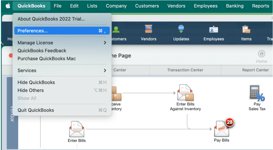Open the Apple menu
This screenshot has height=150, width=273.
point(8,6)
